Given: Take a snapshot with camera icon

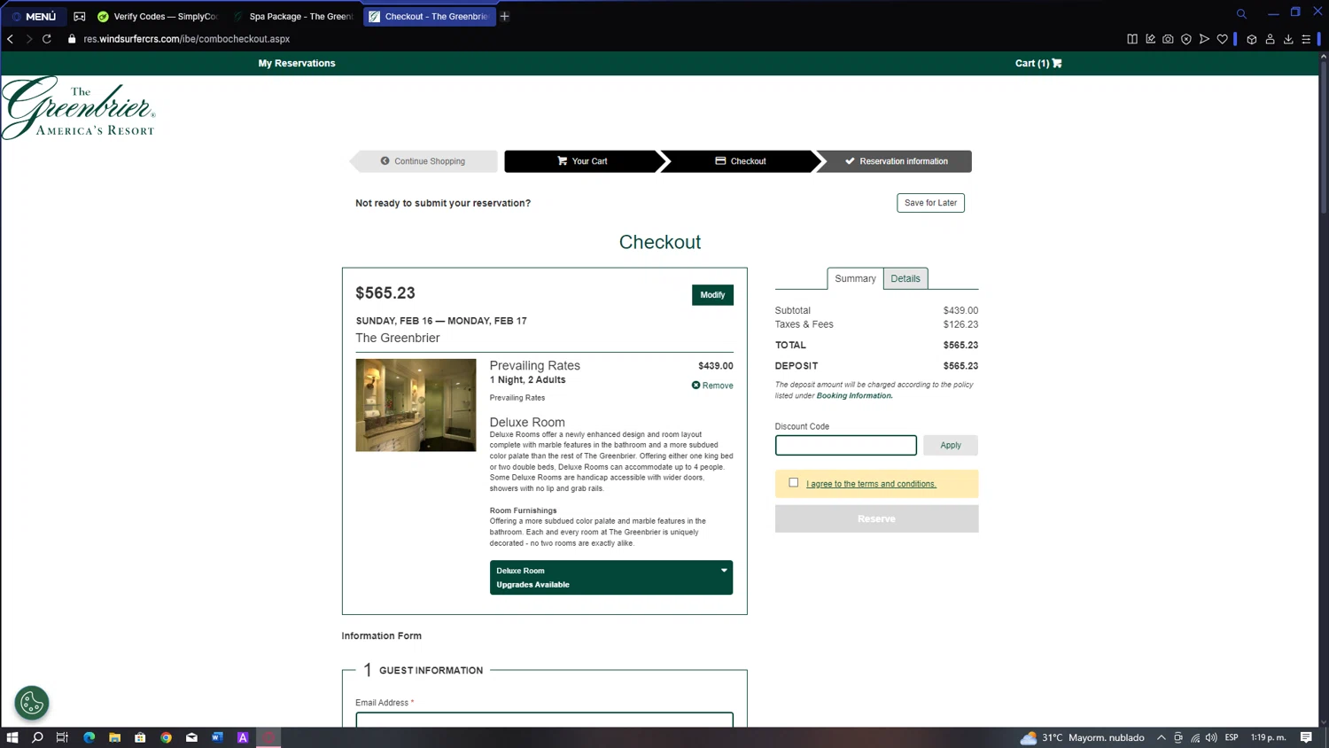Looking at the screenshot, I should (1168, 39).
